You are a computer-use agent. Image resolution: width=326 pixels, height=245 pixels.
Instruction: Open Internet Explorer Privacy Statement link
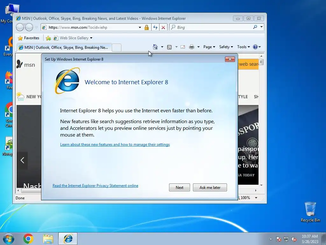(x=95, y=185)
